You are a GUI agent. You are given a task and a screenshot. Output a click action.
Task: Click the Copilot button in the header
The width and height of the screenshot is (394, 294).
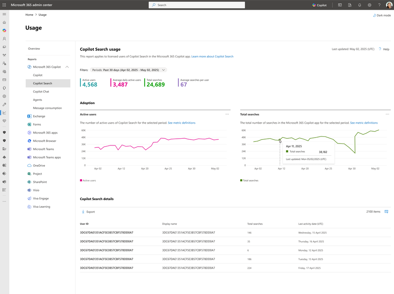[x=319, y=5]
